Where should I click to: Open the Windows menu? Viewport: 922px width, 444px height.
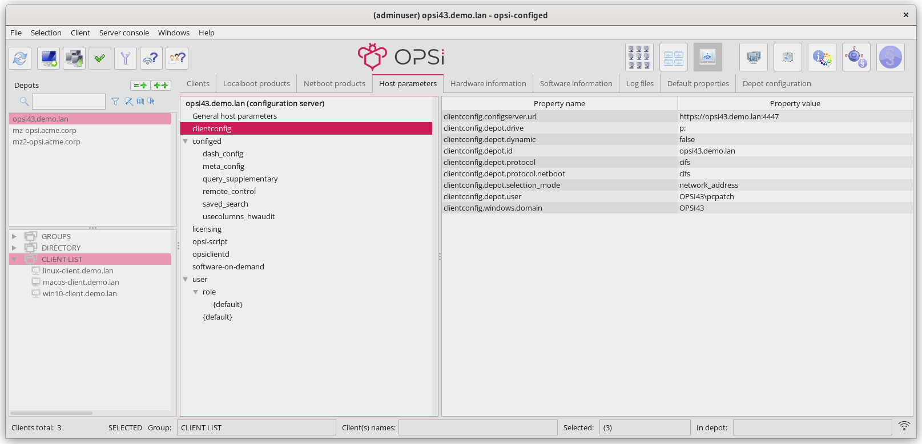click(x=174, y=33)
